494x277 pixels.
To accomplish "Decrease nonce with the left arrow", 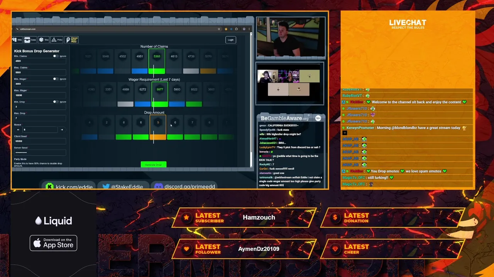I will coord(18,130).
